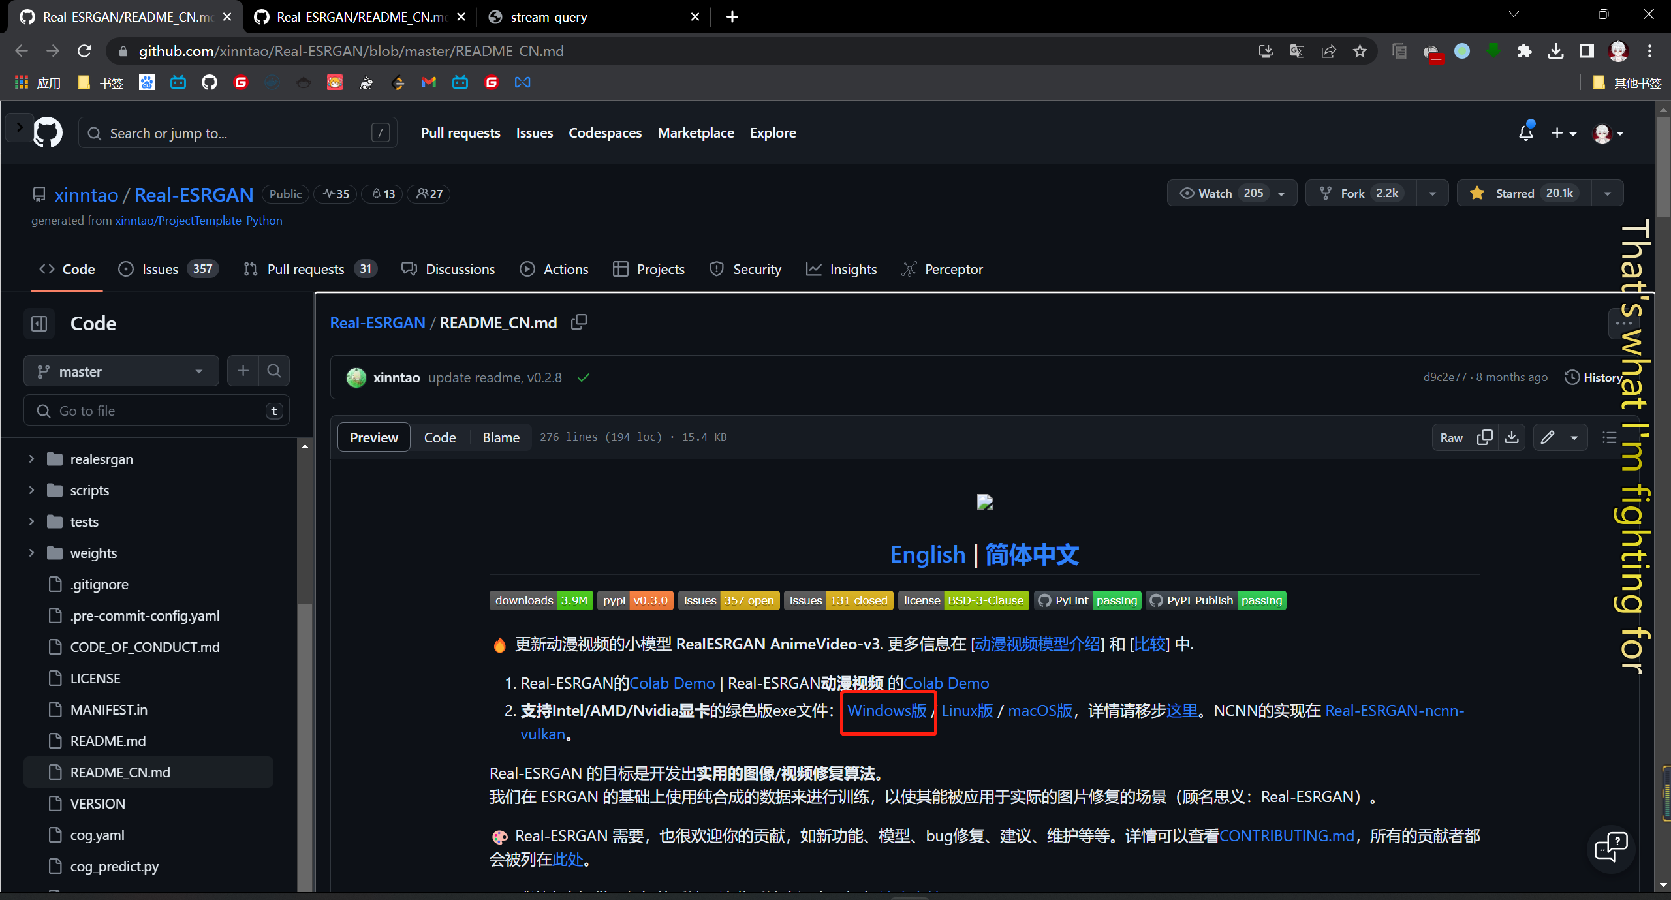Open the macOS版 download link
Screen dimensions: 1671x900
click(1040, 711)
